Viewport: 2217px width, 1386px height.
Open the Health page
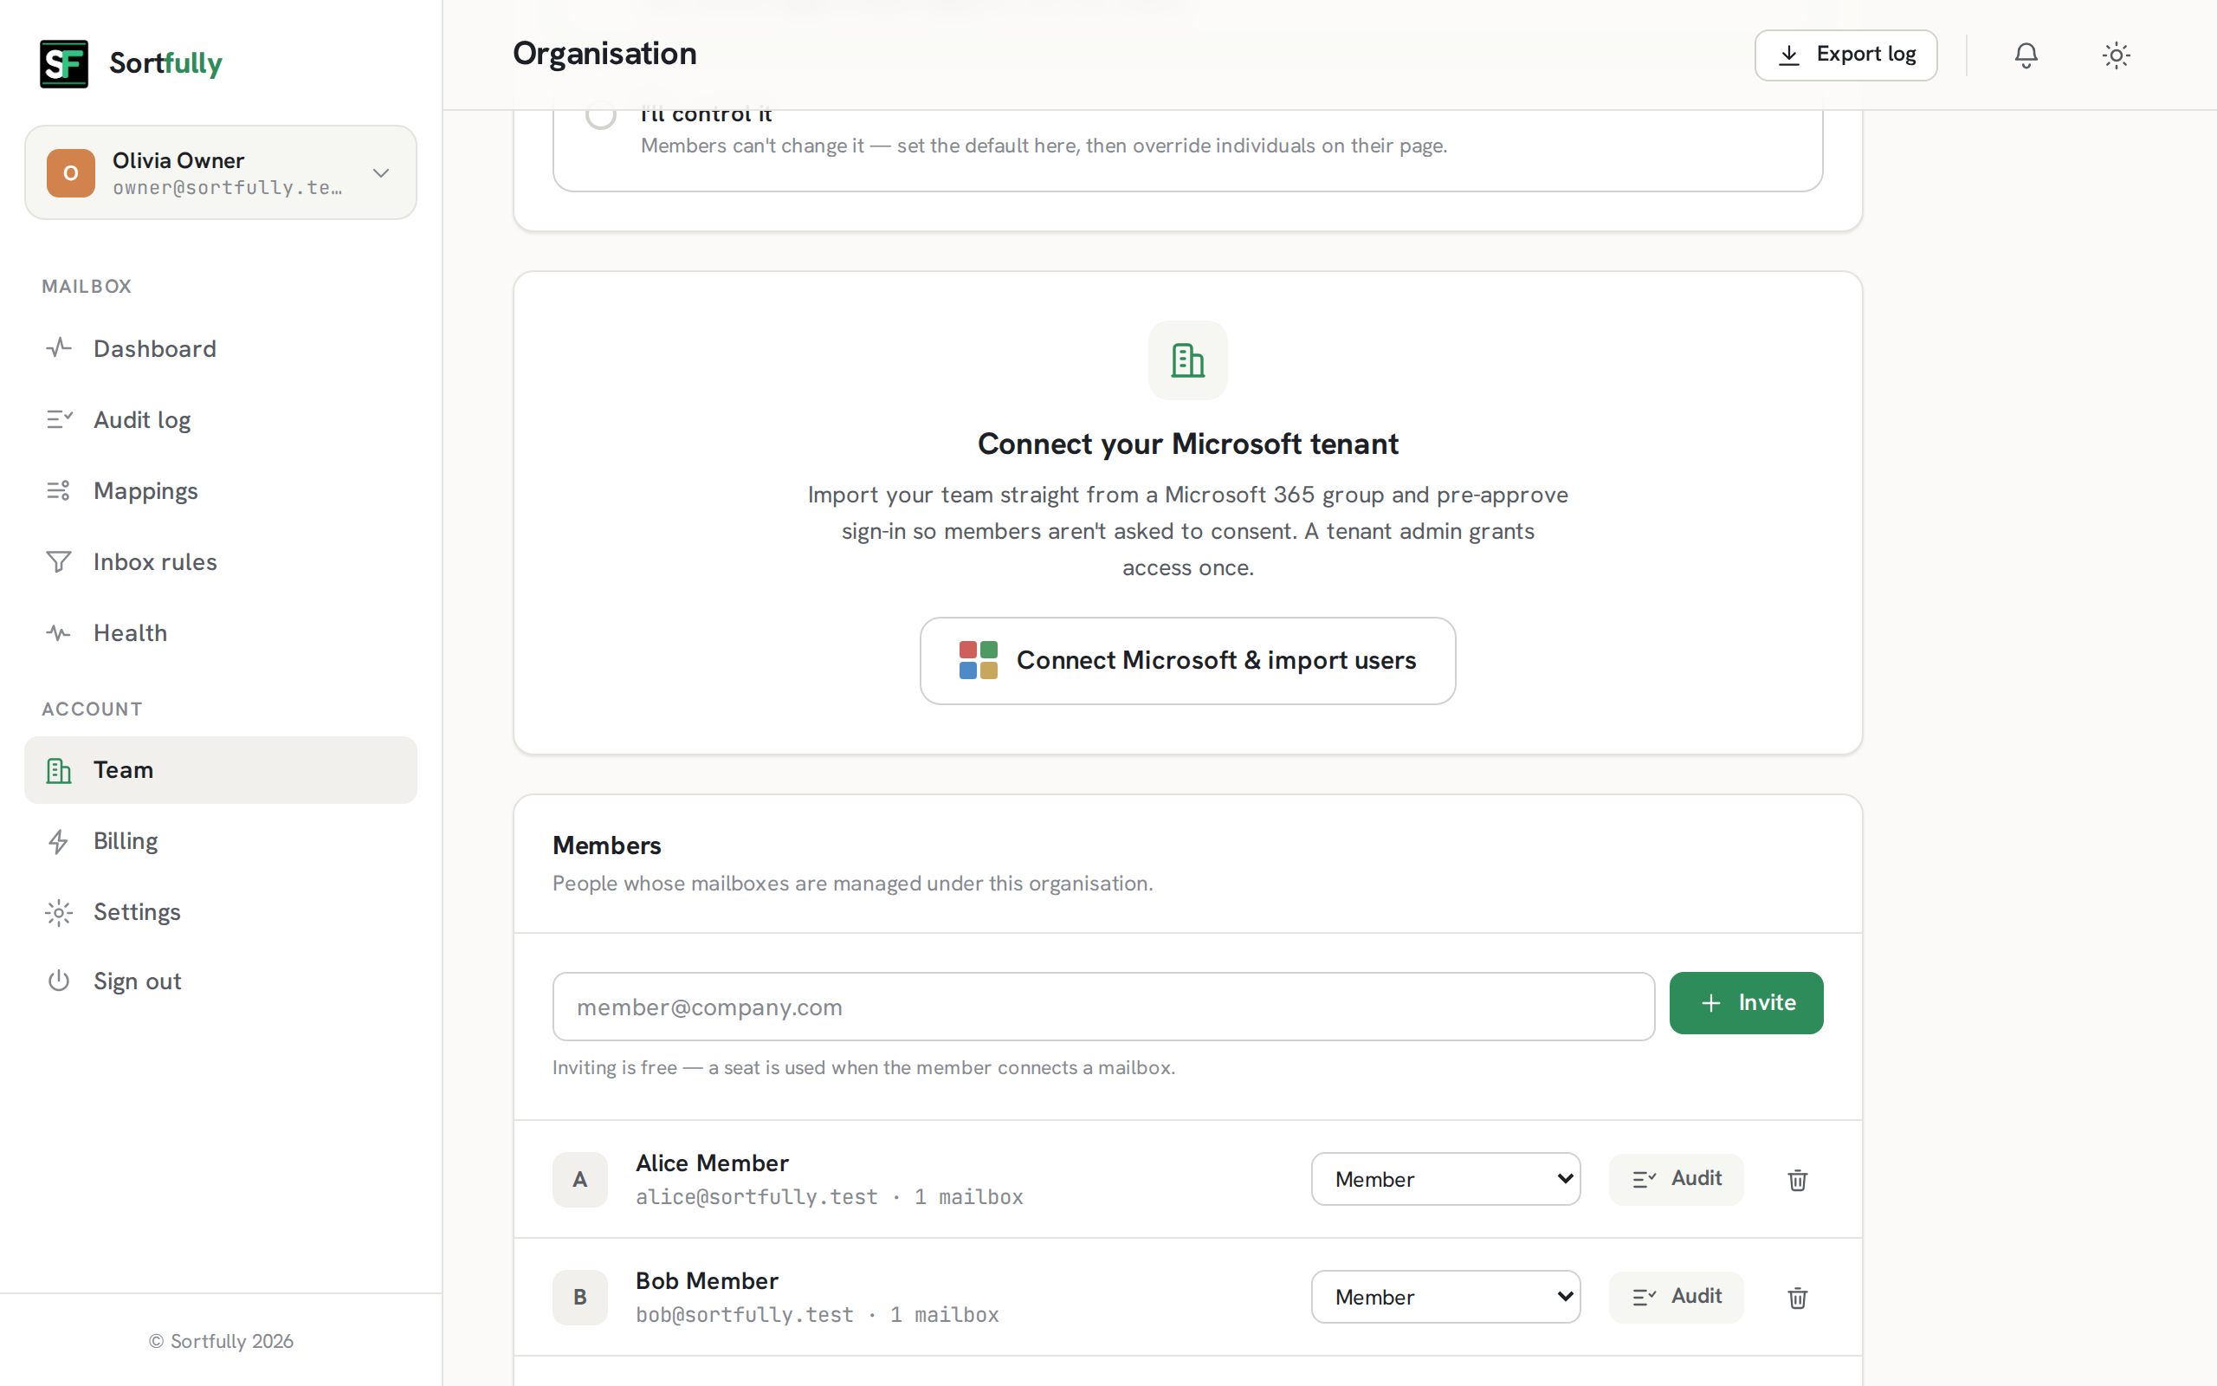point(221,632)
